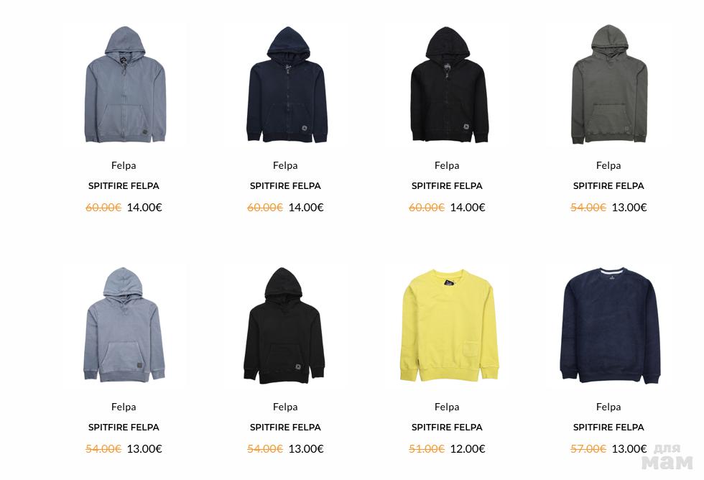Image resolution: width=704 pixels, height=480 pixels.
Task: Open the yellow crewneck sweatshirt photo
Action: click(448, 325)
